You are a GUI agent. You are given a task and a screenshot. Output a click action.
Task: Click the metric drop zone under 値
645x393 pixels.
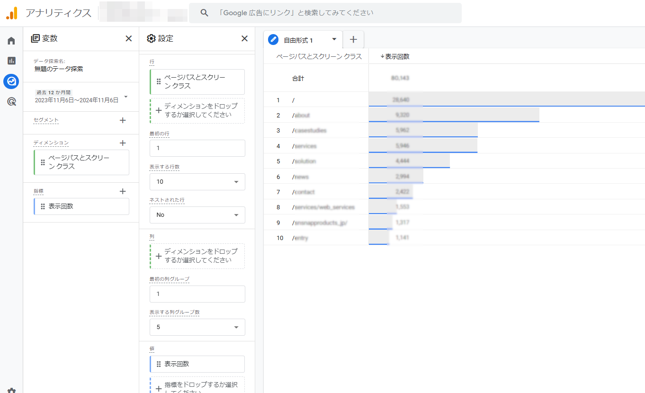point(197,384)
